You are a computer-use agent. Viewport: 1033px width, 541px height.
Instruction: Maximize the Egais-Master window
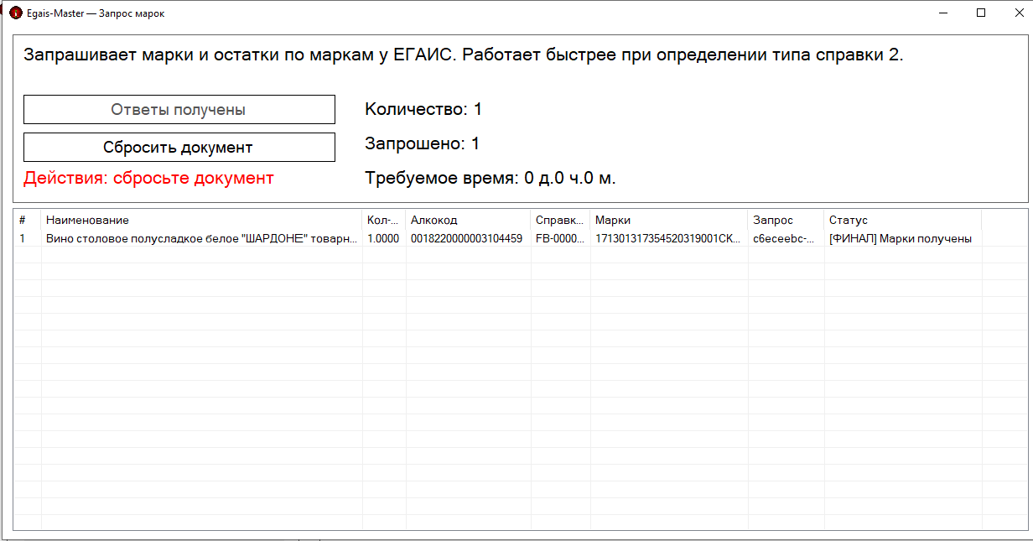click(980, 13)
